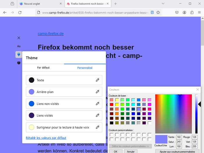
Task: Click the luminosity slider bar
Action: point(196,114)
